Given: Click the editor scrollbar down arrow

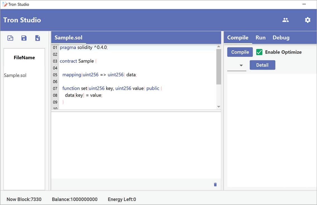Looking at the screenshot, I should click(218, 107).
